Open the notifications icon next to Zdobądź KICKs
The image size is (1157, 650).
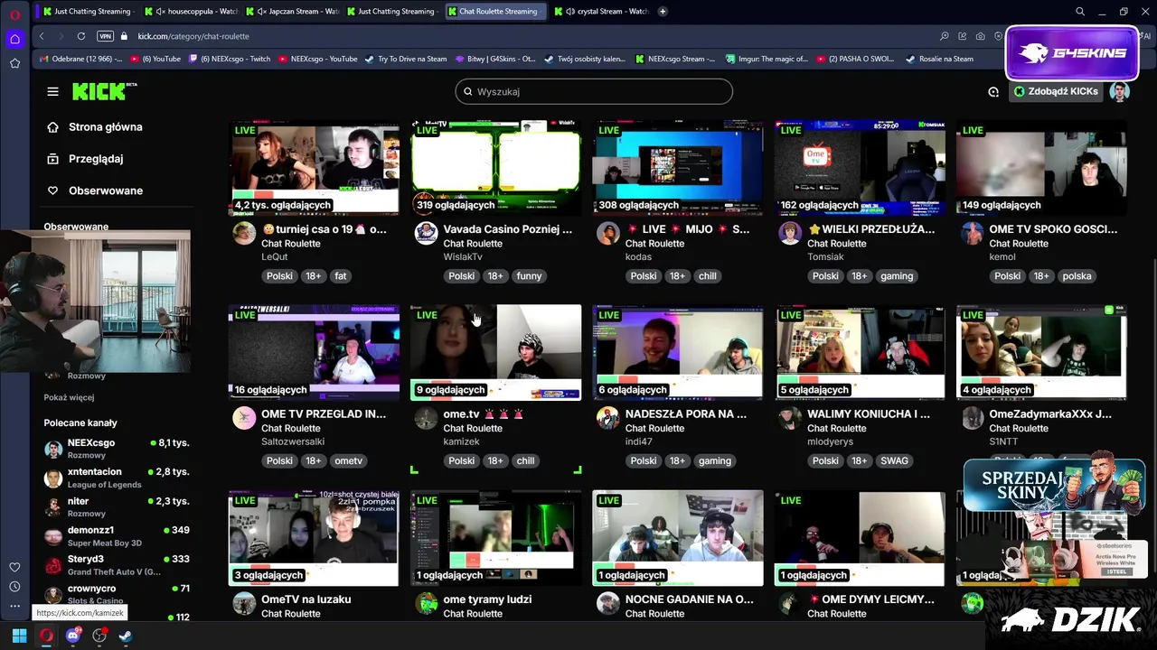(993, 91)
